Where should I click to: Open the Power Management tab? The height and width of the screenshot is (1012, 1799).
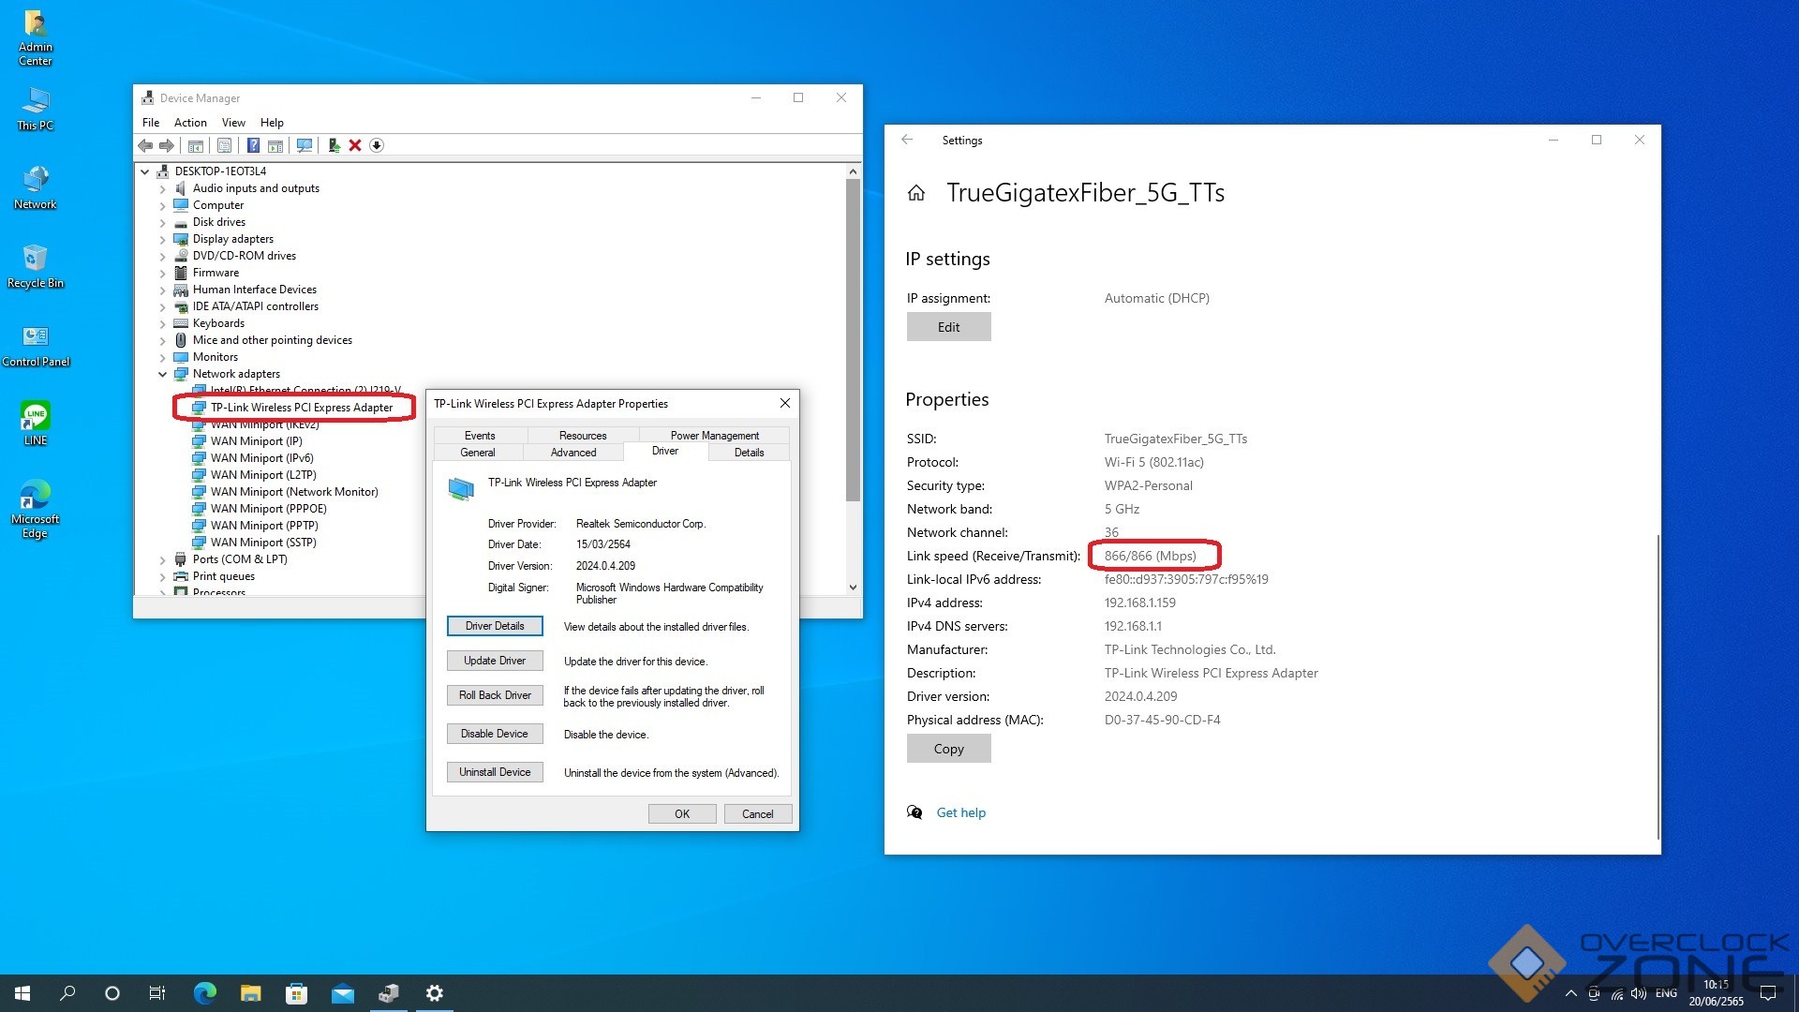(x=714, y=436)
